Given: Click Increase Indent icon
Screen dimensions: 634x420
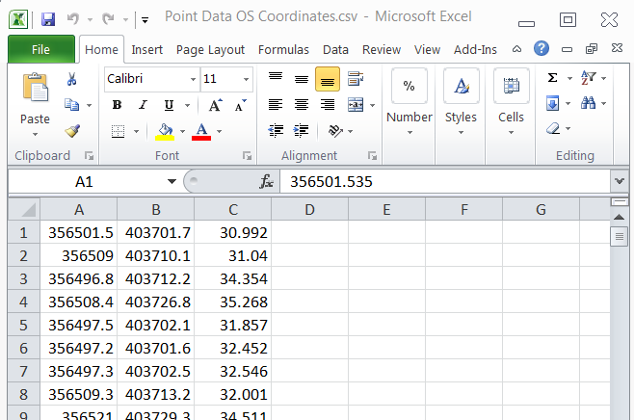Looking at the screenshot, I should pos(302,131).
